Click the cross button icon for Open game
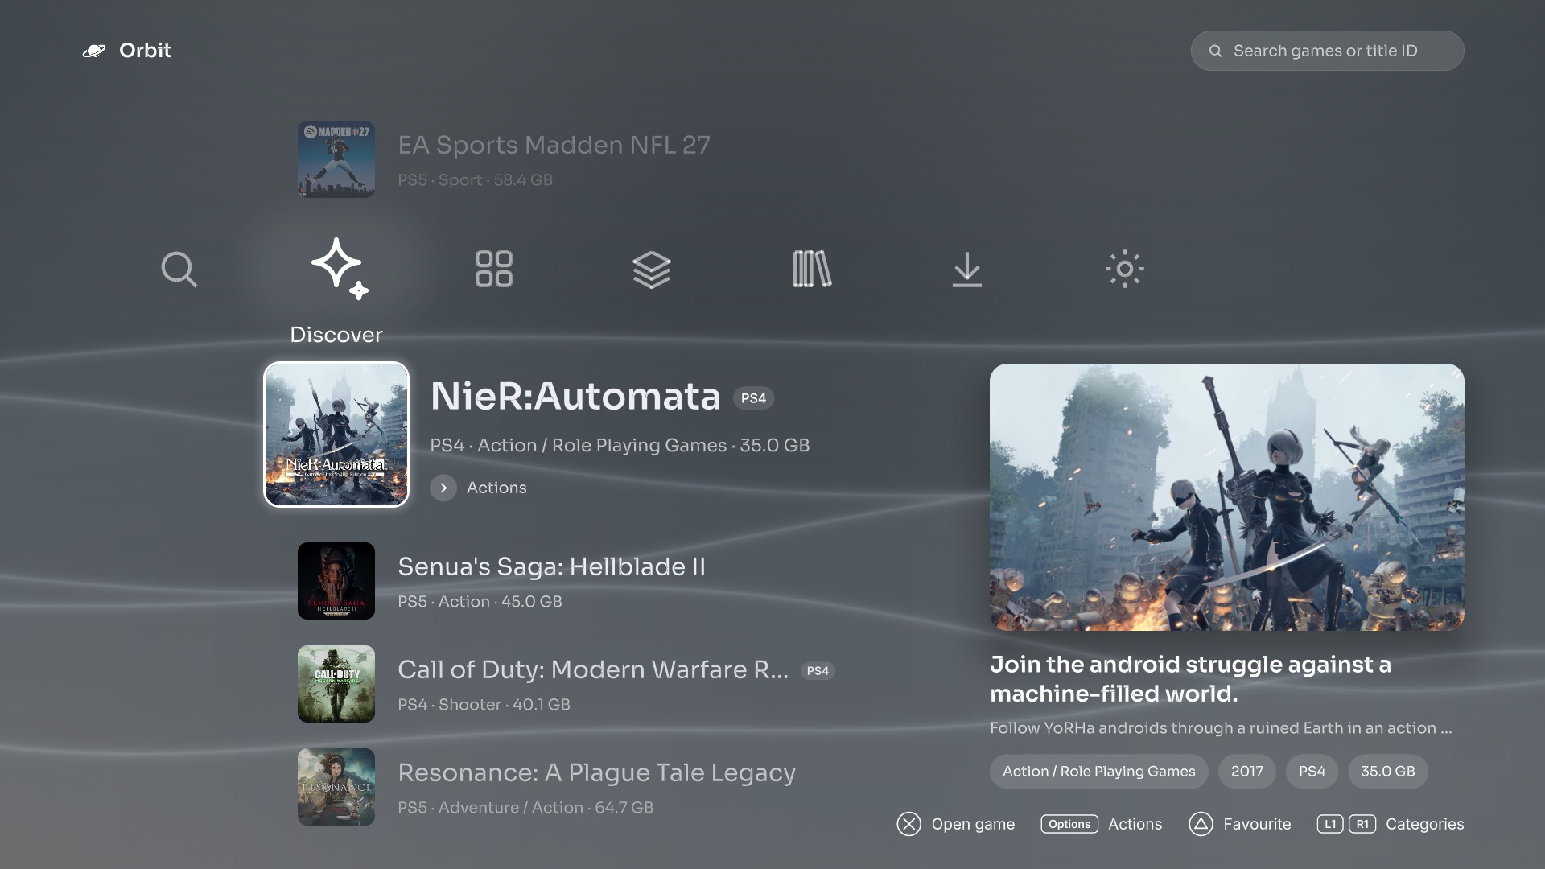Image resolution: width=1545 pixels, height=869 pixels. coord(909,824)
